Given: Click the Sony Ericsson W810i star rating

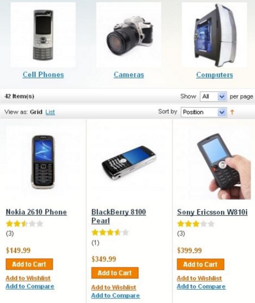Looking at the screenshot, I should coord(196,224).
